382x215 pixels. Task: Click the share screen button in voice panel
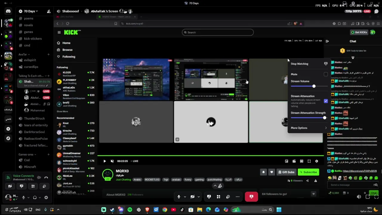(x=21, y=186)
